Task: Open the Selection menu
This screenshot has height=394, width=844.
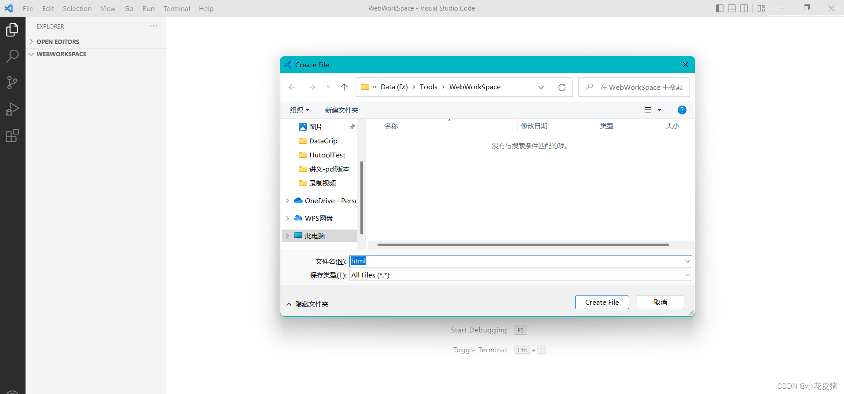Action: click(77, 8)
